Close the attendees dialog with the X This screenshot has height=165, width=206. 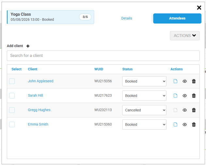[x=199, y=7]
